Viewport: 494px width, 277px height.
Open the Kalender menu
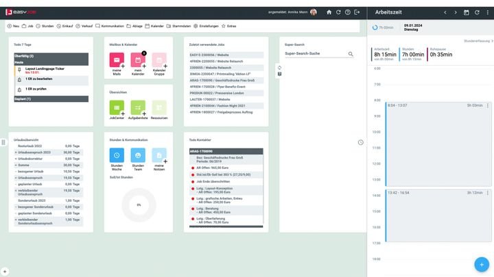[154, 26]
